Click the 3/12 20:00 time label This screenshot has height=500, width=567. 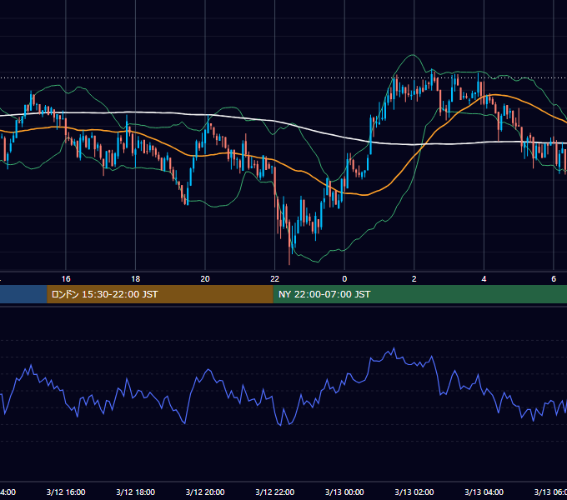pos(205,492)
